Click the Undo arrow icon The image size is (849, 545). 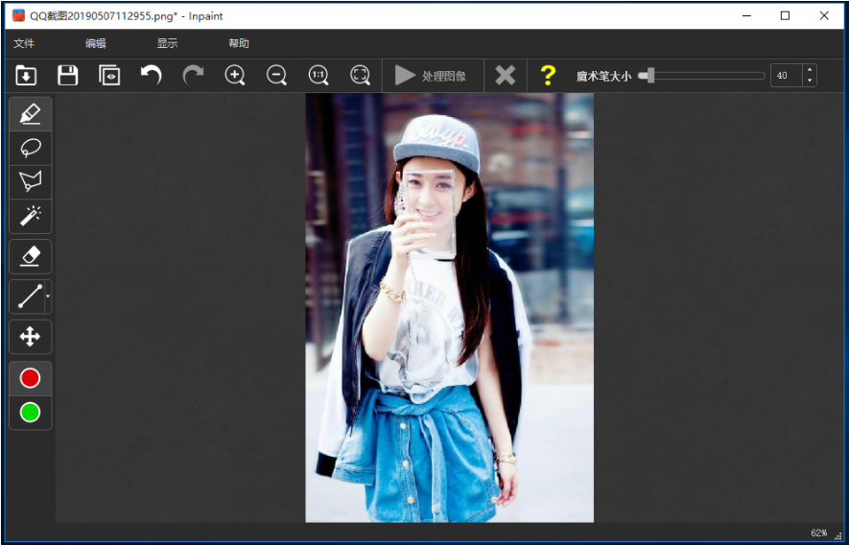151,76
